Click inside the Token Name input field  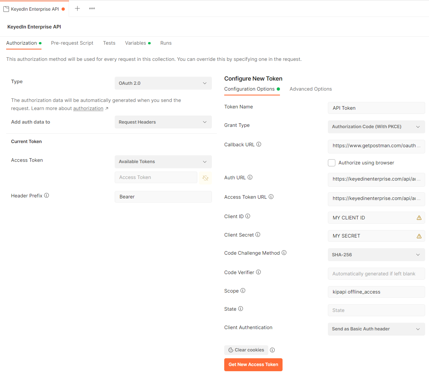click(x=376, y=108)
